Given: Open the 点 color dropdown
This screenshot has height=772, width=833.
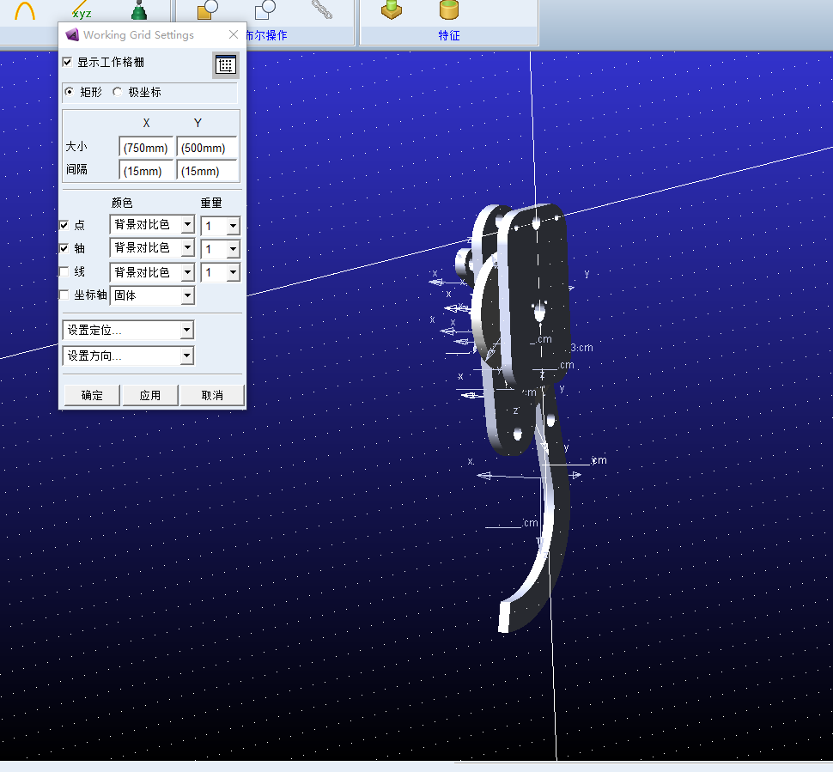Looking at the screenshot, I should tap(187, 225).
